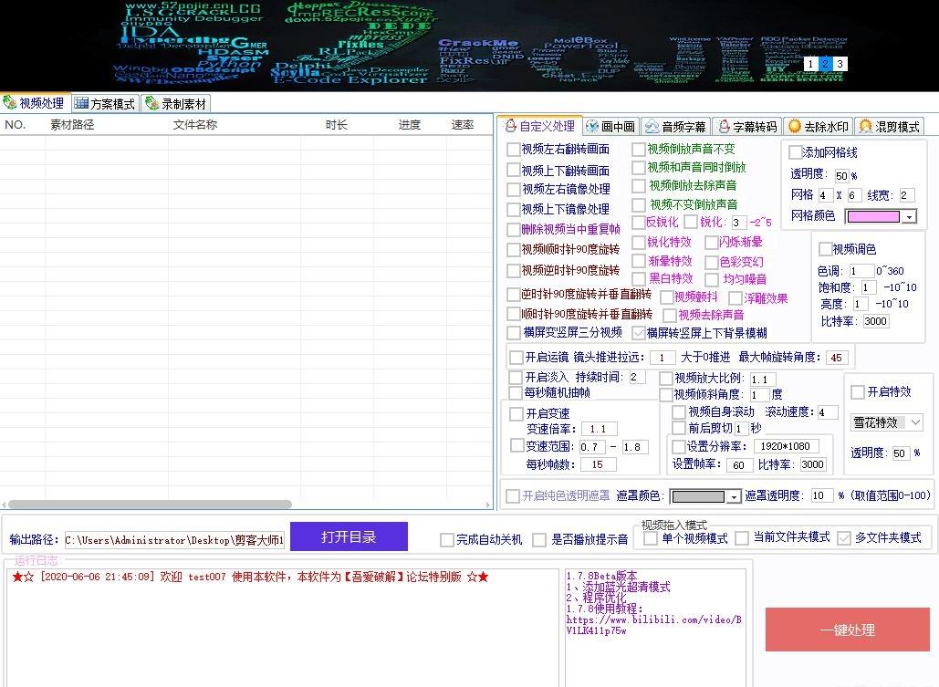Open 网格颜色 color dropdown arrow
Viewport: 939px width, 687px height.
(910, 217)
